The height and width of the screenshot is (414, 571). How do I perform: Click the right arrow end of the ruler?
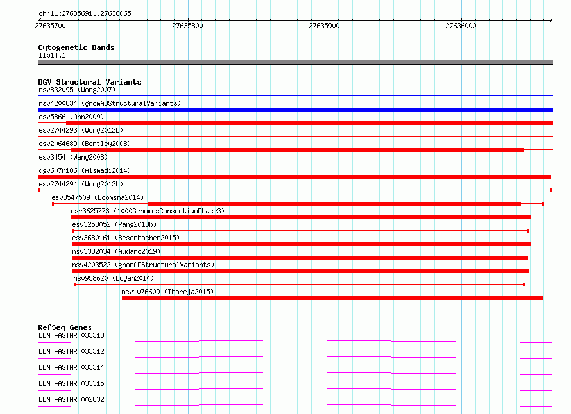click(550, 20)
